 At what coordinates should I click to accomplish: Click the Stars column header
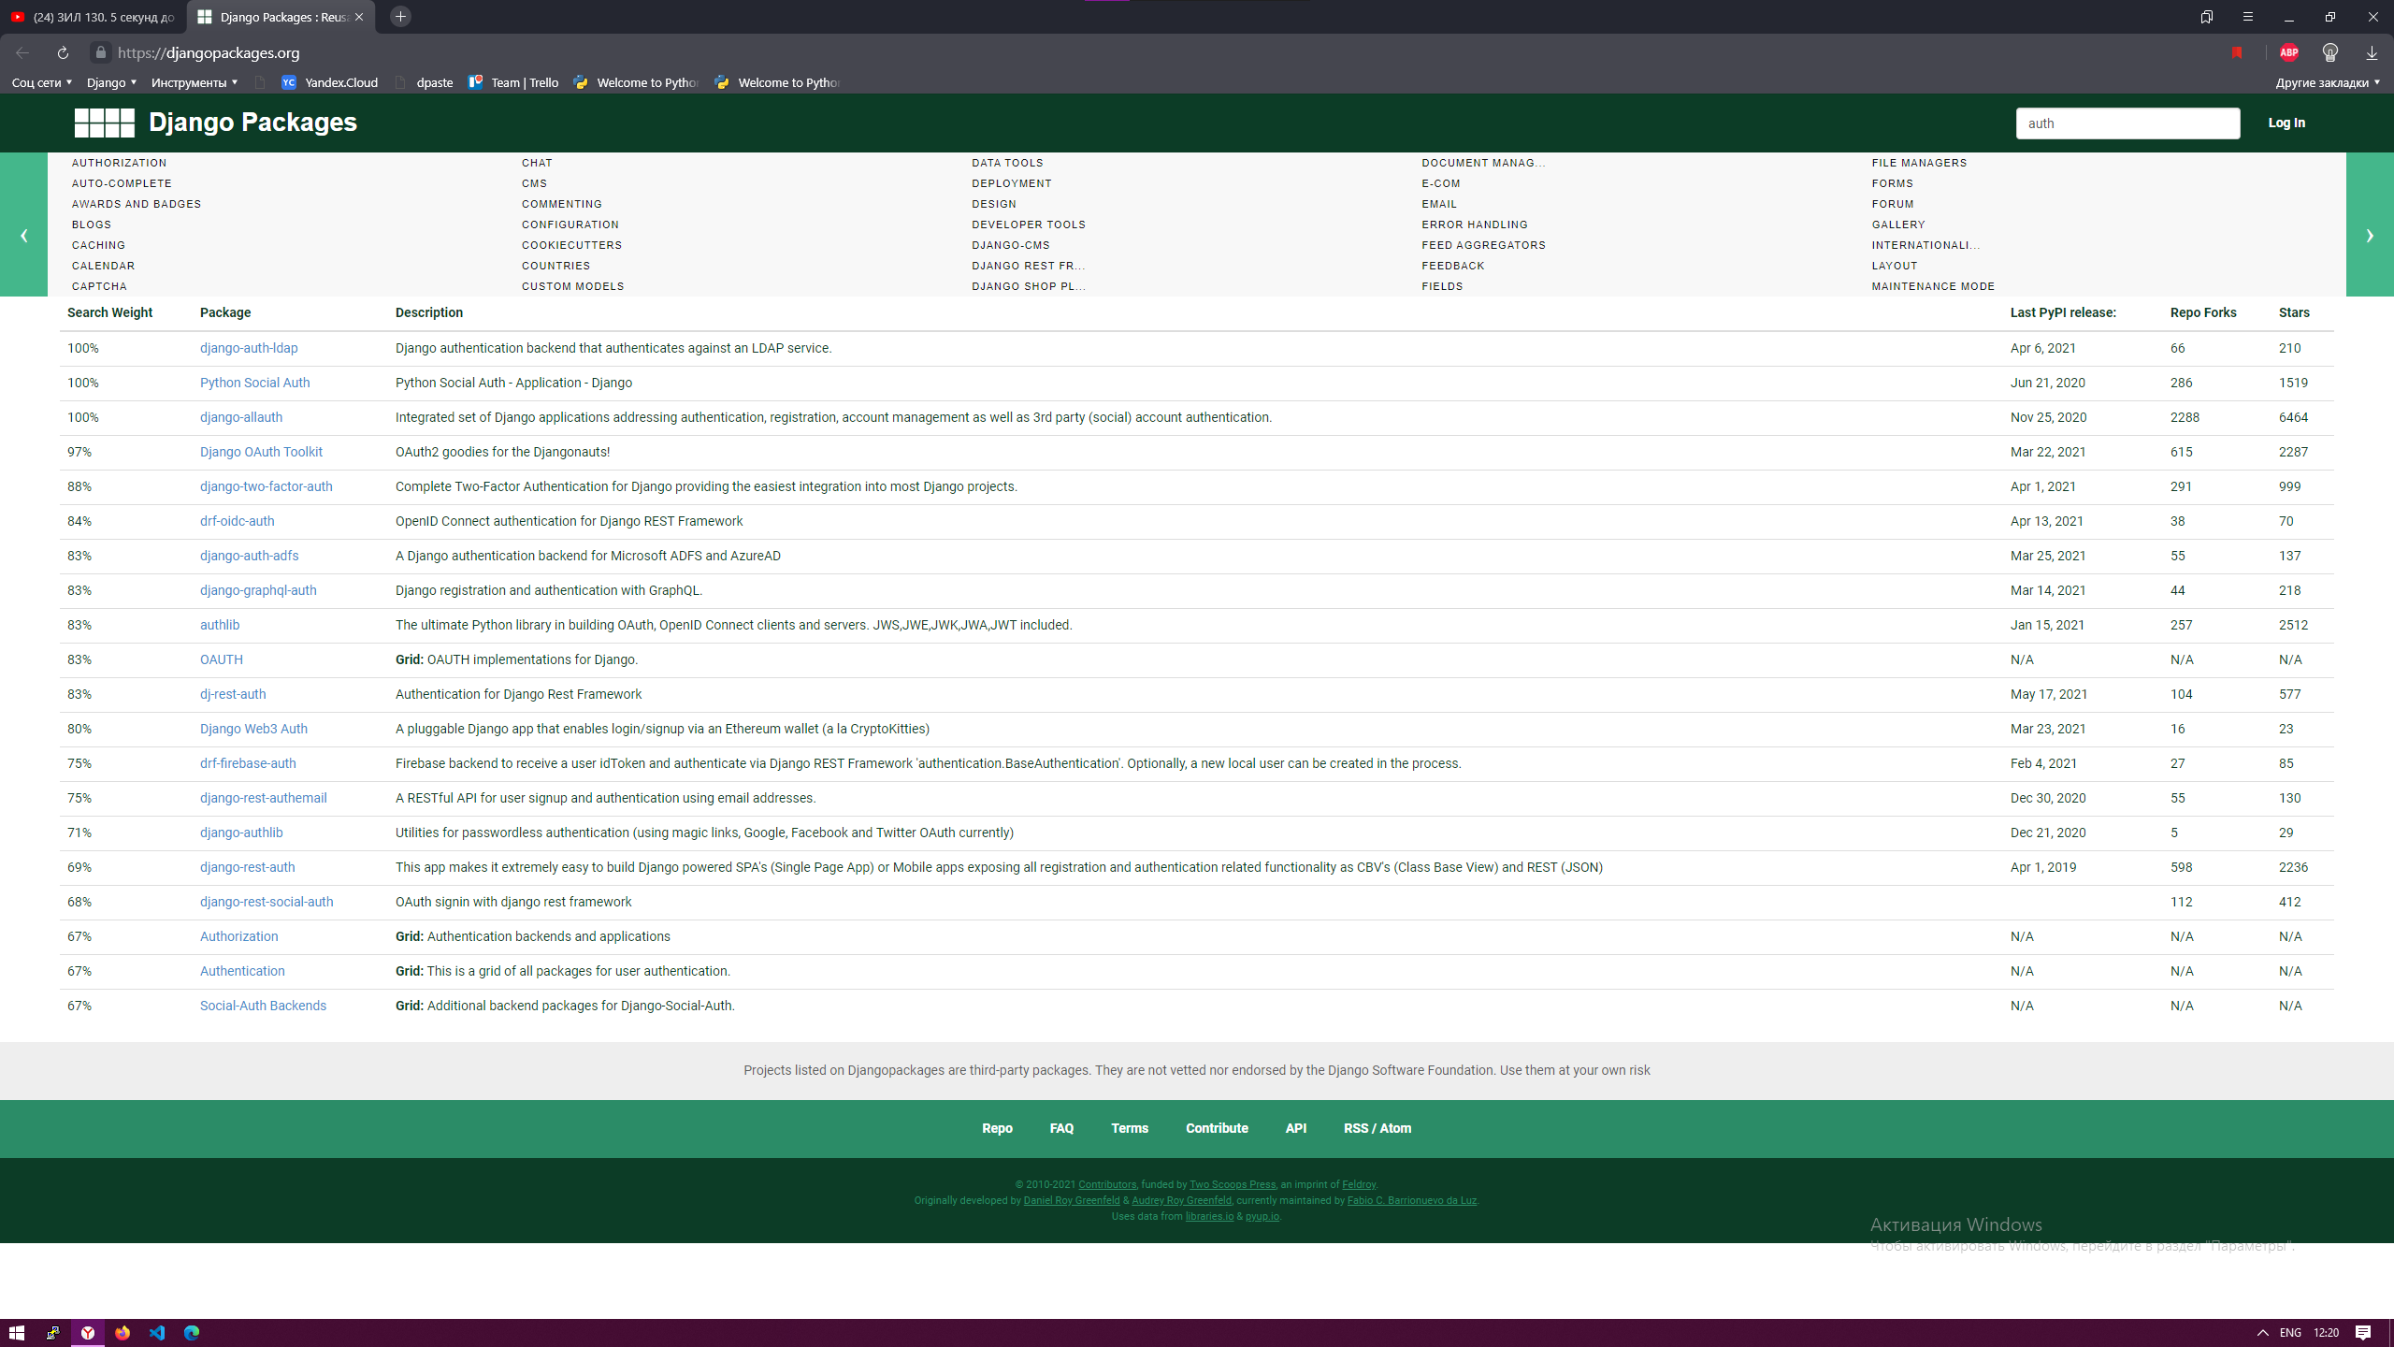pos(2294,312)
